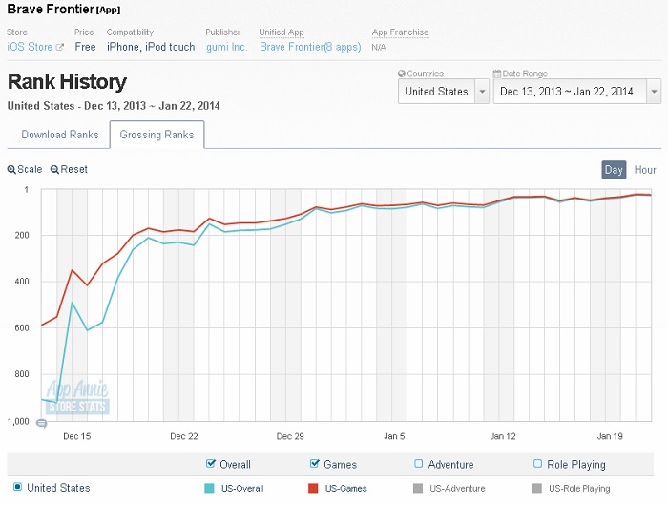Viewport: 668px width, 505px height.
Task: Click the US-Overall teal color swatch
Action: click(209, 489)
